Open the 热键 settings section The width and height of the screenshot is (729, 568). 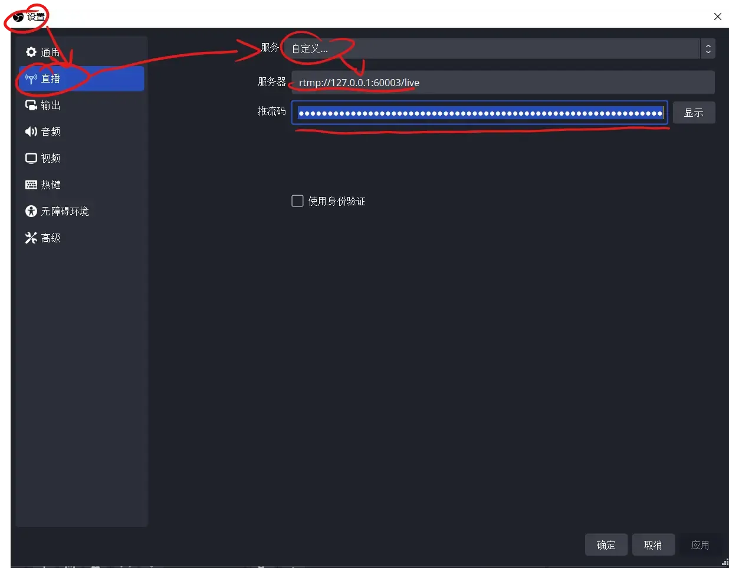point(81,185)
